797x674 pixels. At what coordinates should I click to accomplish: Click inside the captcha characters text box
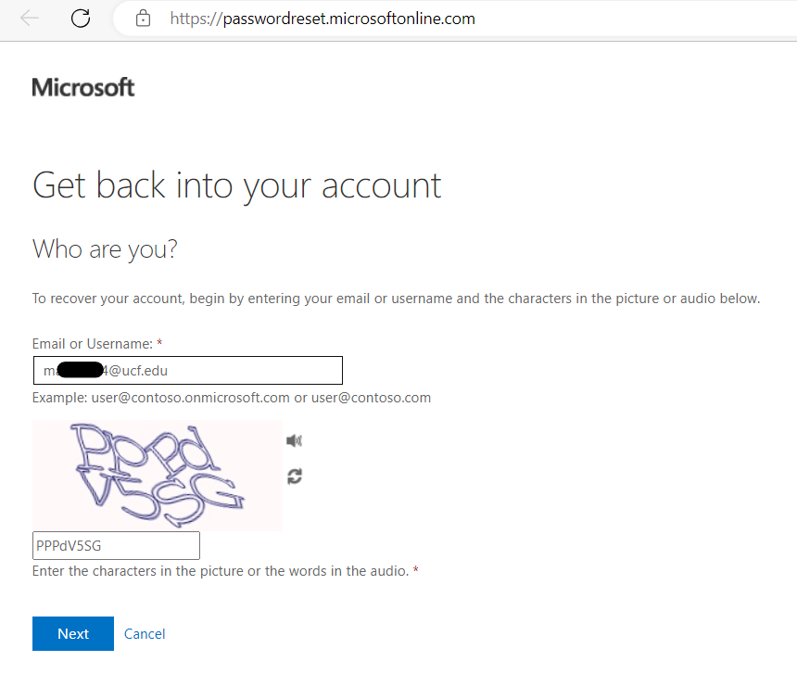(x=116, y=545)
